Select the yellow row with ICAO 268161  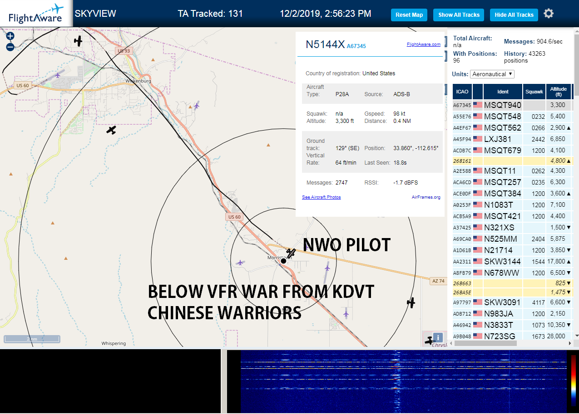(x=512, y=161)
